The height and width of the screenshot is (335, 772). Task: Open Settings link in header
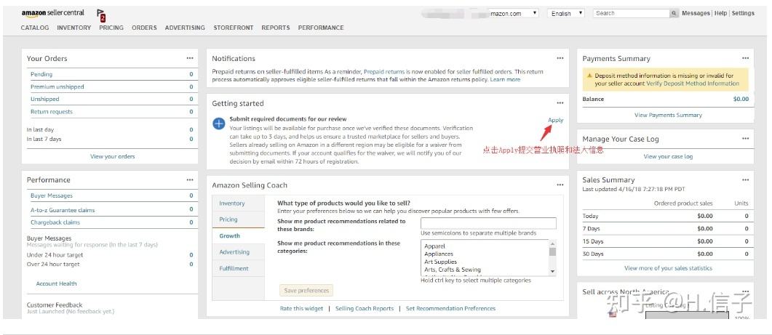pyautogui.click(x=743, y=13)
